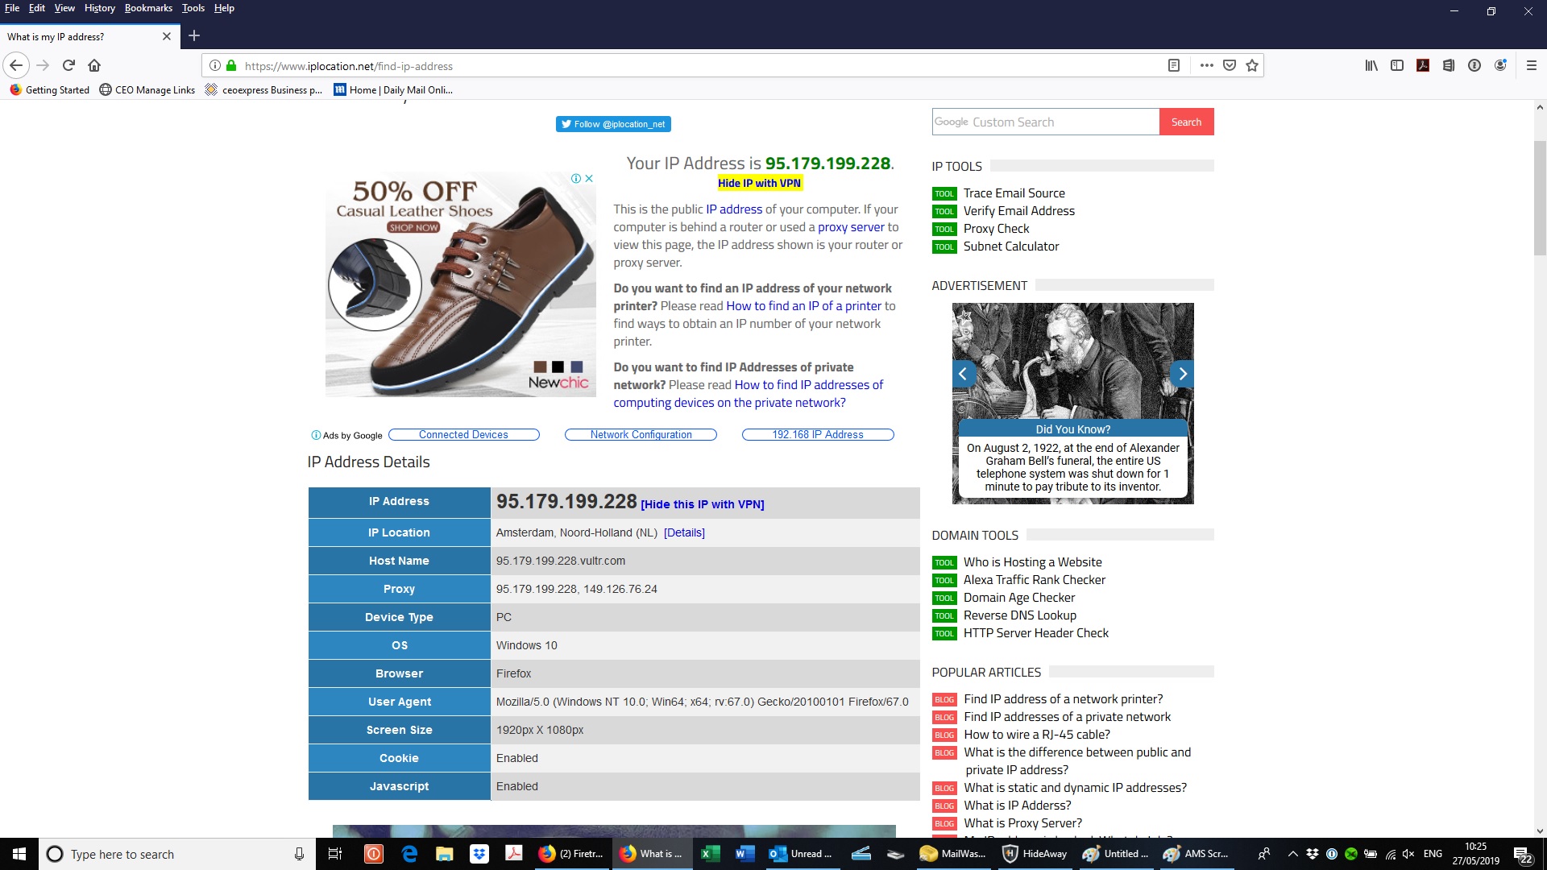
Task: Open Excel from taskbar
Action: [x=711, y=854]
